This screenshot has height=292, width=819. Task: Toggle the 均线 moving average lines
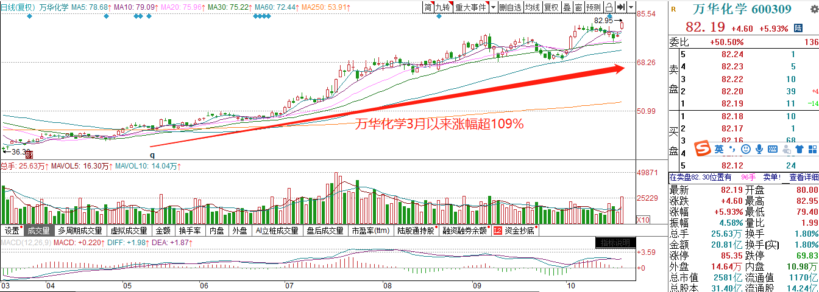click(x=533, y=7)
